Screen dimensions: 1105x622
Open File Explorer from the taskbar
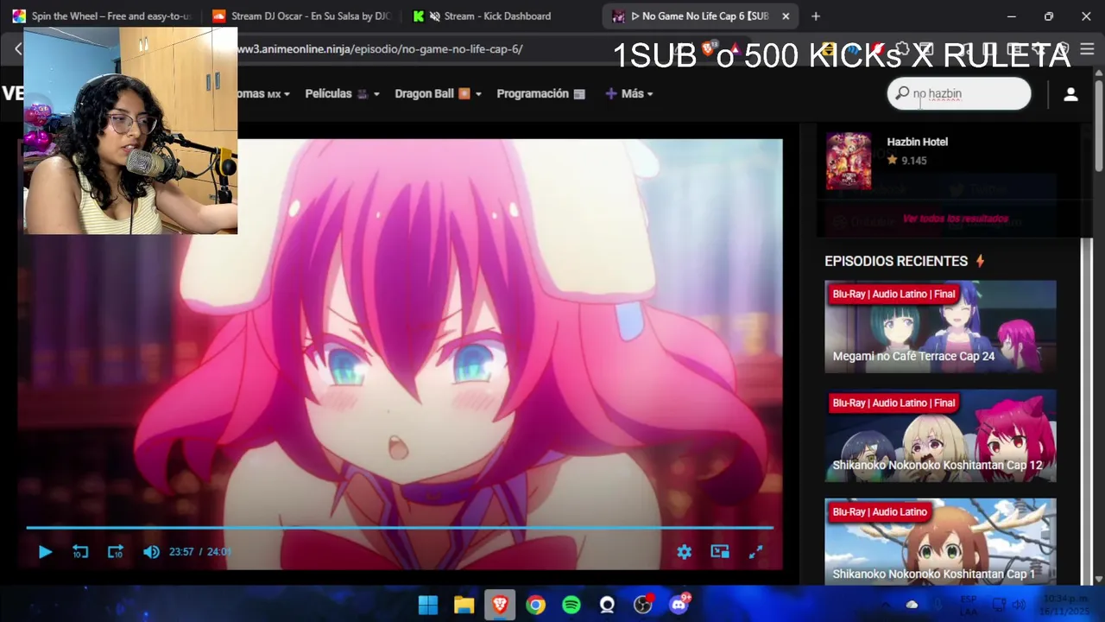(x=464, y=605)
